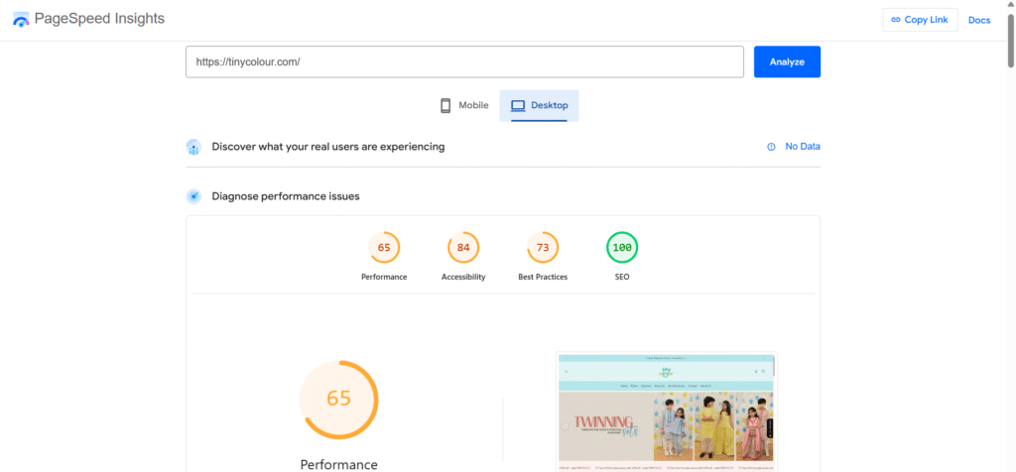Select the small Performance score 65 gauge
The height and width of the screenshot is (472, 1016).
(384, 248)
